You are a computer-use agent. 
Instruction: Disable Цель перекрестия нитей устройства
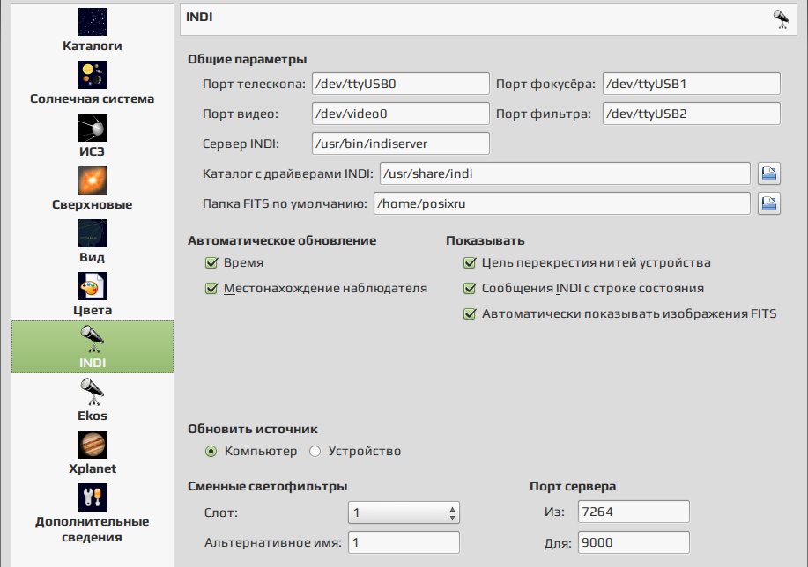[x=470, y=262]
